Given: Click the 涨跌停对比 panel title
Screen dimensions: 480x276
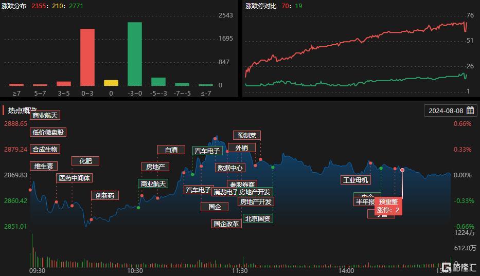Looking at the screenshot, I should 261,6.
